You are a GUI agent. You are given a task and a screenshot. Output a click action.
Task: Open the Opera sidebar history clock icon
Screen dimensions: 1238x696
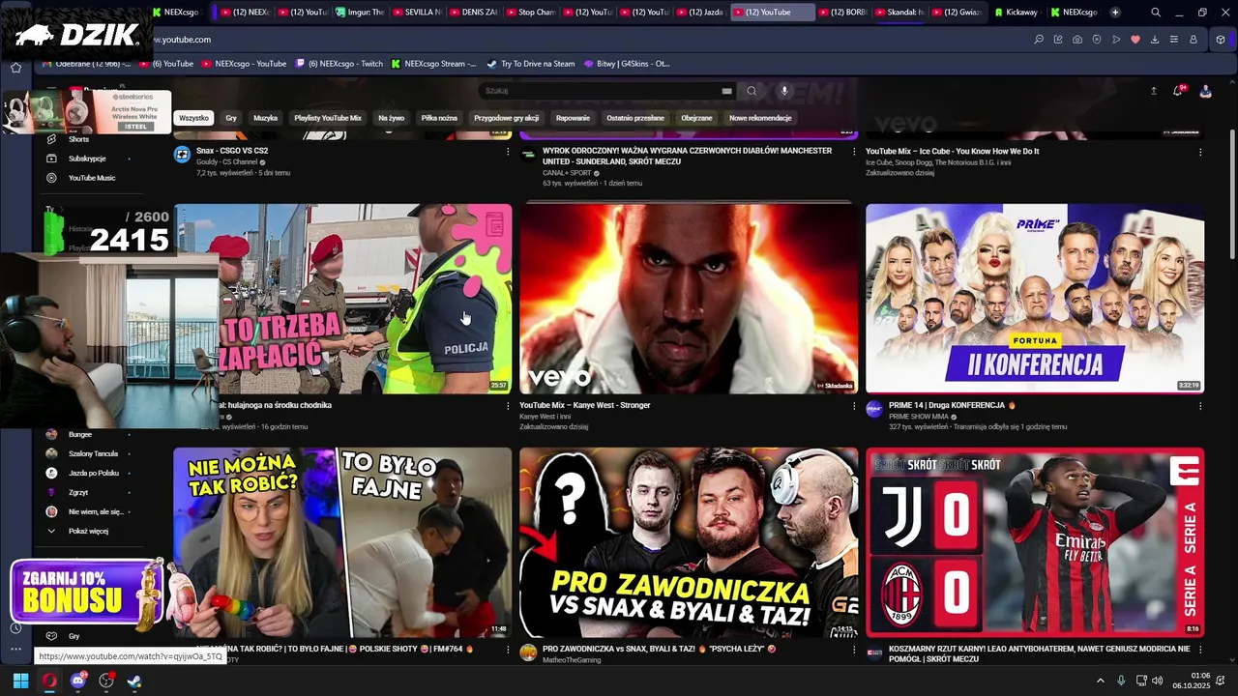pyautogui.click(x=15, y=628)
